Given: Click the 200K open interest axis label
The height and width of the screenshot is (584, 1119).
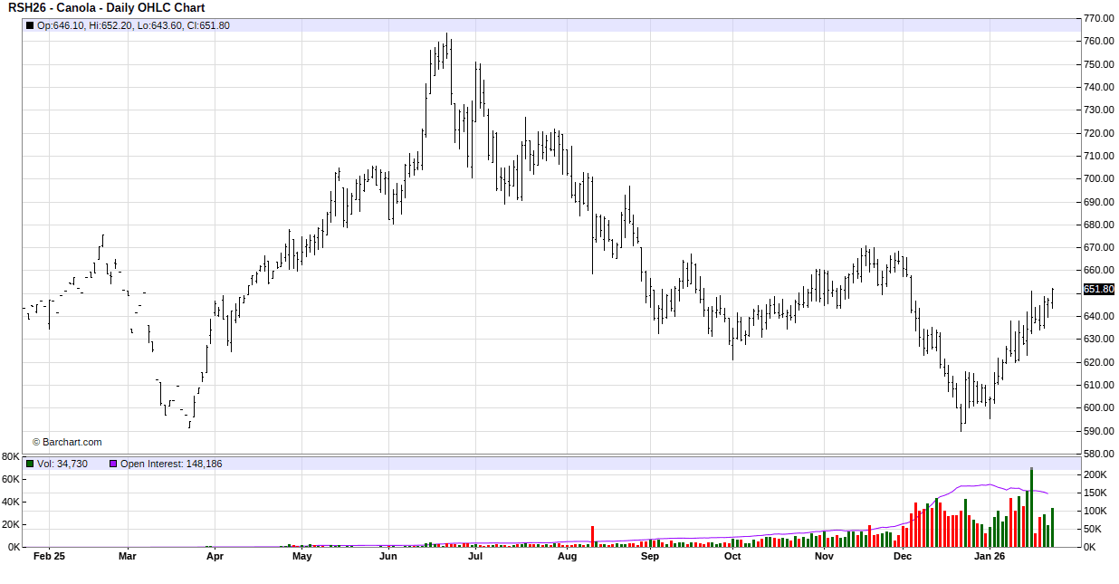Looking at the screenshot, I should [1094, 474].
